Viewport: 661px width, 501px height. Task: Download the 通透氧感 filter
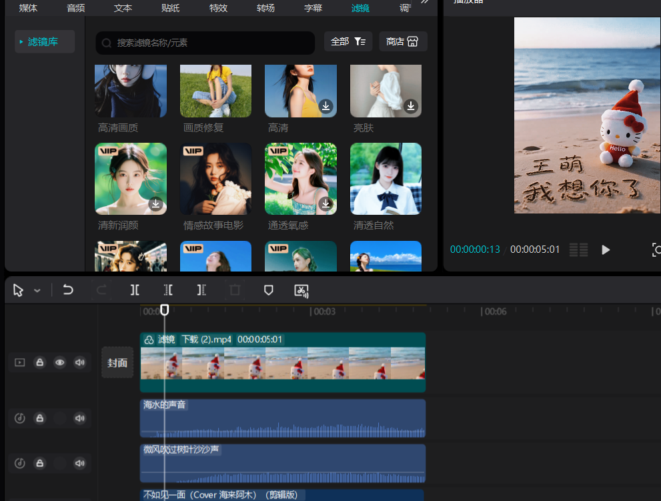pos(325,204)
